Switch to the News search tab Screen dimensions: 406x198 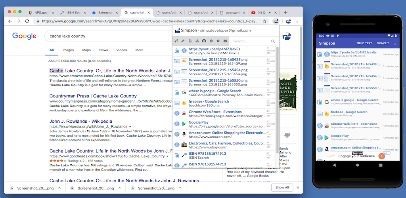103,50
